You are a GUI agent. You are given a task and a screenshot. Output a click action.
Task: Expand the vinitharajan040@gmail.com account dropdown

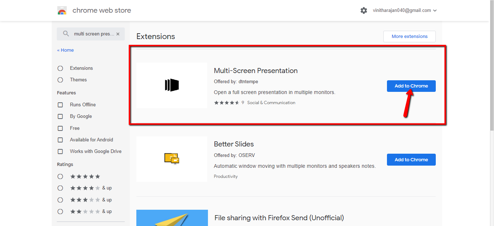tap(405, 10)
